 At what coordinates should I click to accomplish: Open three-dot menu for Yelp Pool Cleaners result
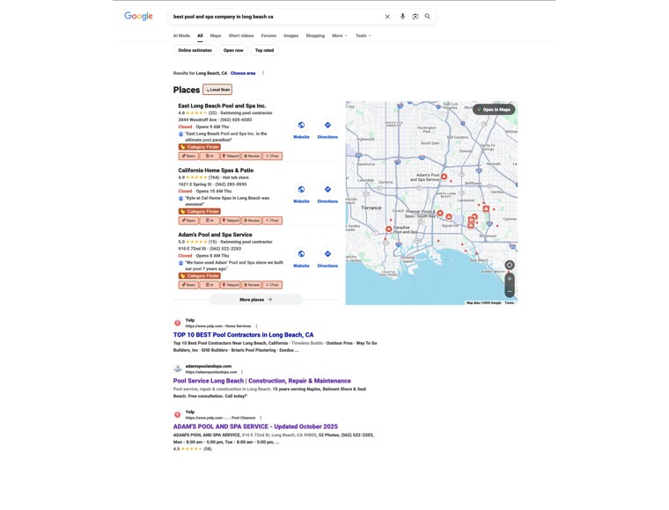261,418
